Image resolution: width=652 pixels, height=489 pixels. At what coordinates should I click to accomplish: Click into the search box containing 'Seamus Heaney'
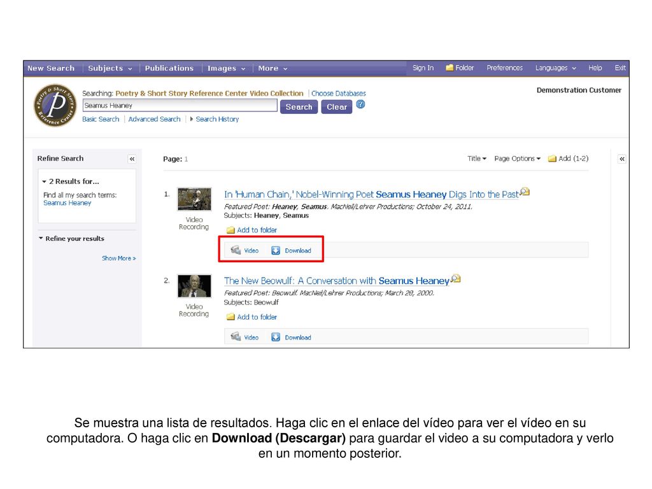pos(180,106)
